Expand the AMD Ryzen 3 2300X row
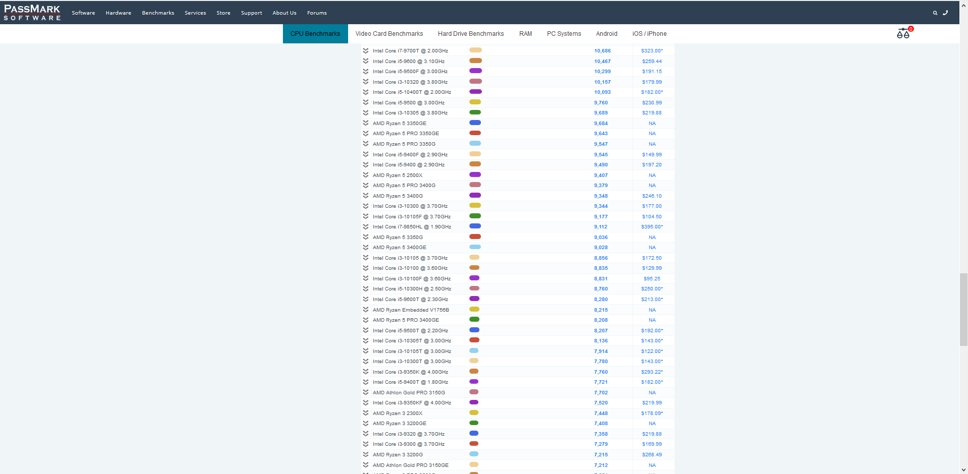The image size is (968, 474). (365, 413)
